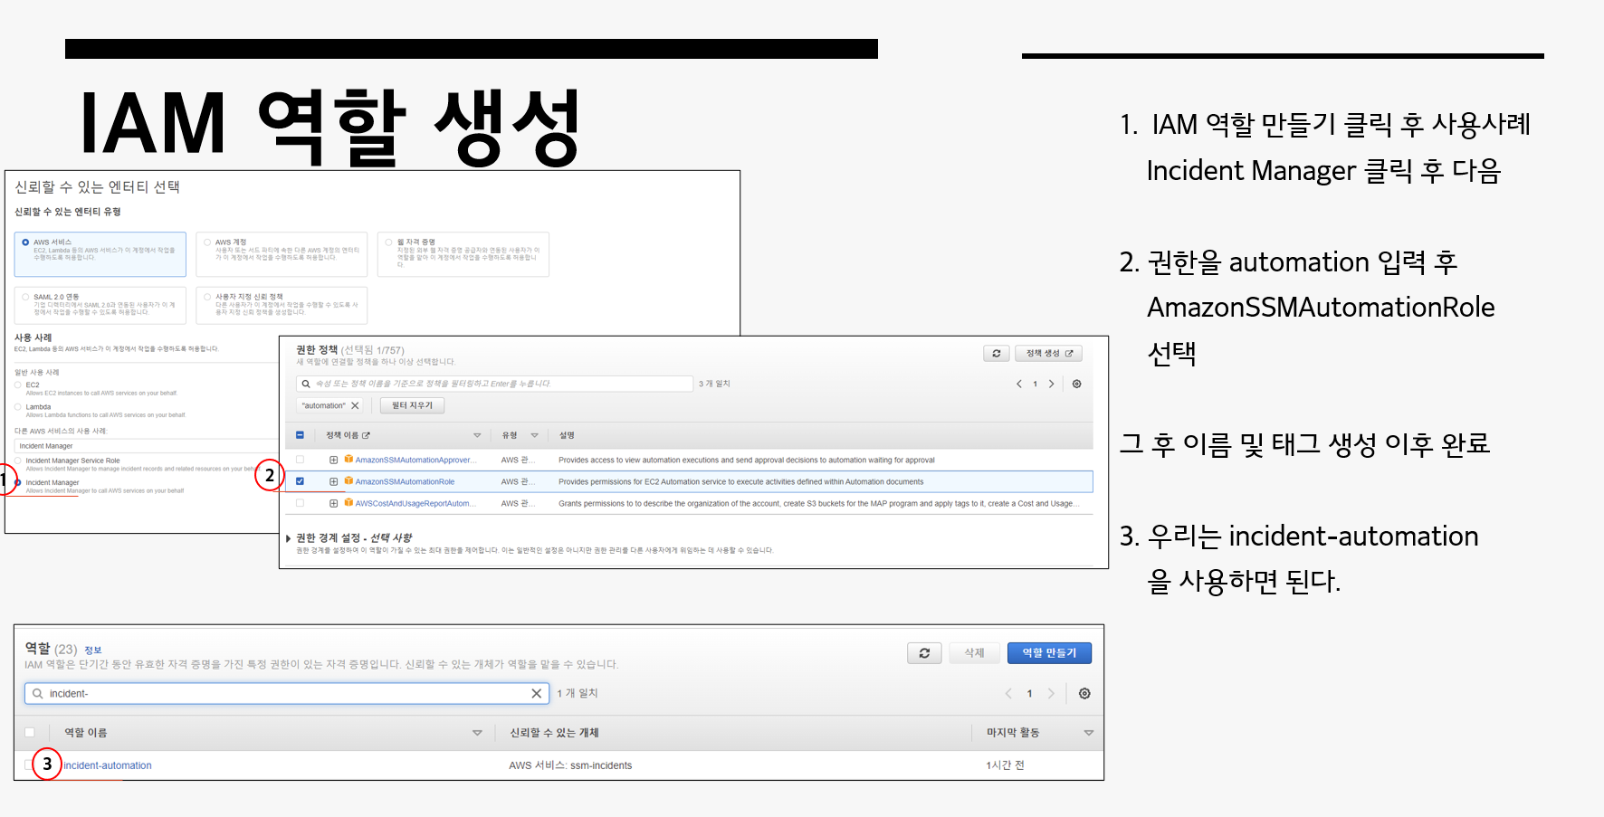Check the AmazonSSMAutomationApprover policy checkbox

[x=300, y=460]
